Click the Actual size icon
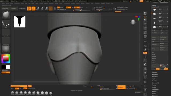Screen dimensions: 171x96 [145, 28]
